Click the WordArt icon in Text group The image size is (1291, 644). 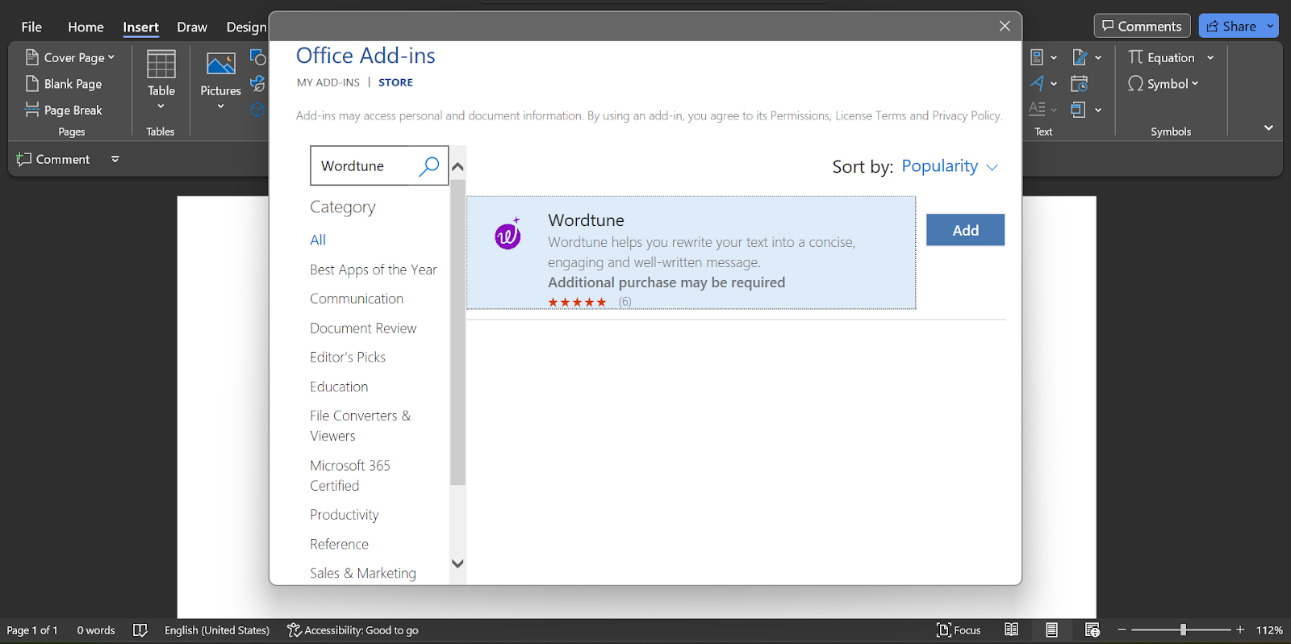tap(1038, 83)
